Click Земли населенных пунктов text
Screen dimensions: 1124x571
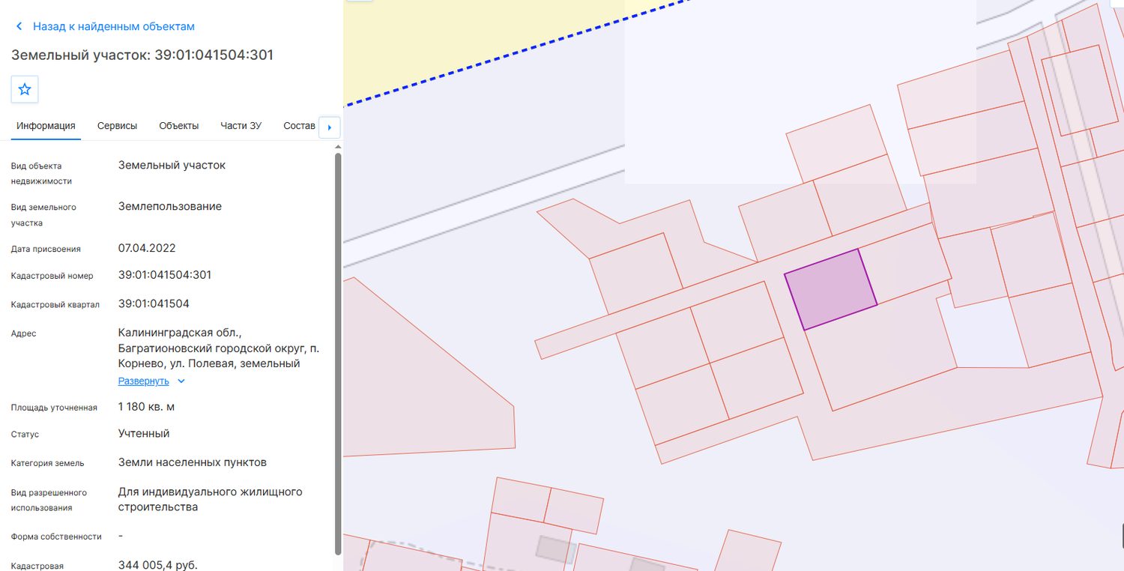pos(193,462)
